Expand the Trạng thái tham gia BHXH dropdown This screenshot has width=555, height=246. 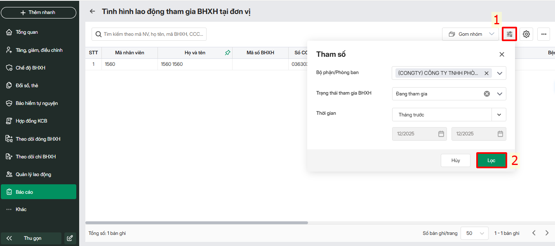pos(500,94)
